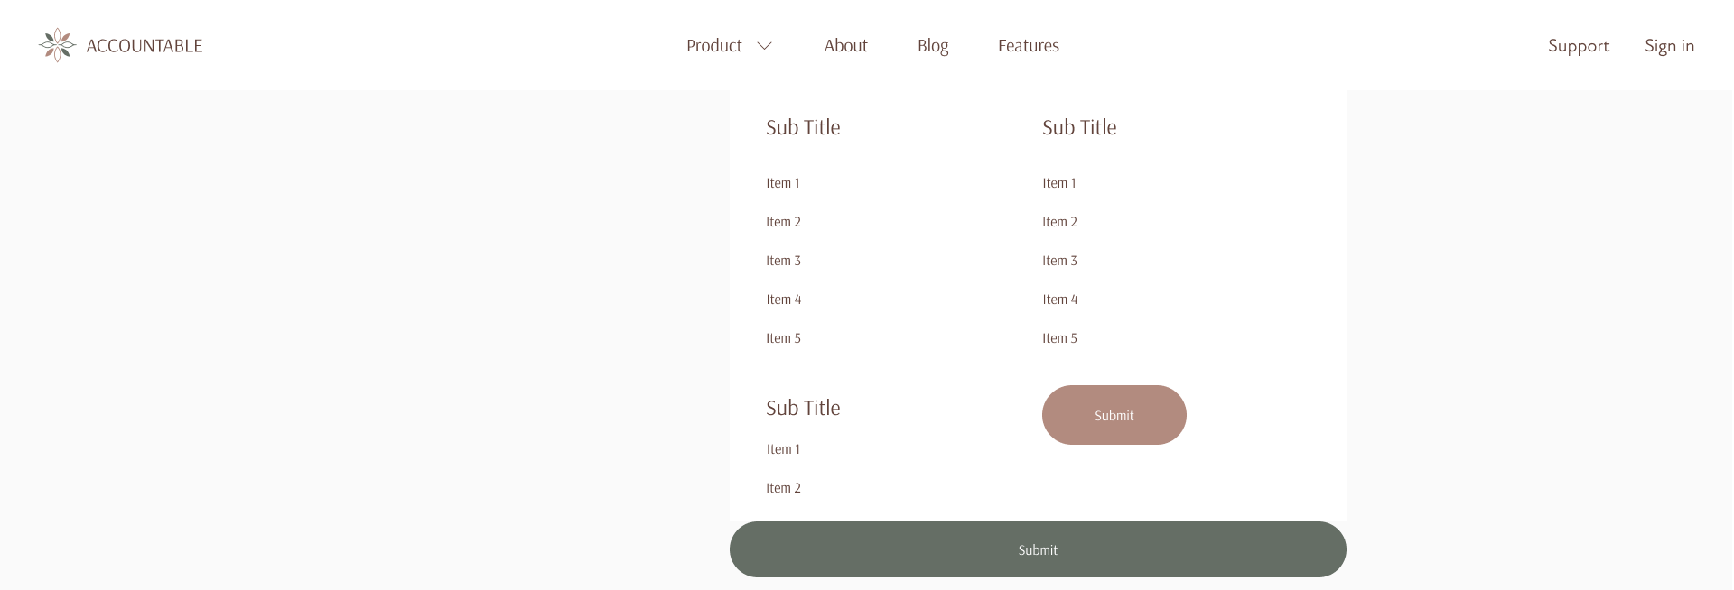Click Item 4 in top-left column list
Viewport: 1734px width, 590px height.
coord(783,300)
